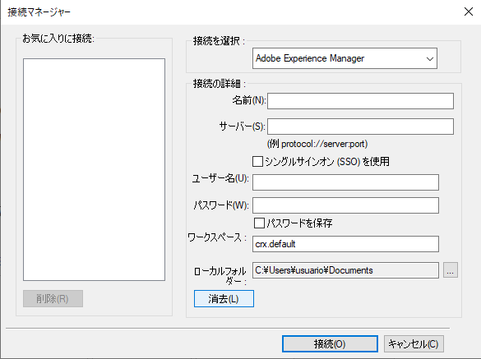Viewport: 481px width, 359px height.
Task: Click the 削除(R) delete button
Action: pyautogui.click(x=53, y=298)
